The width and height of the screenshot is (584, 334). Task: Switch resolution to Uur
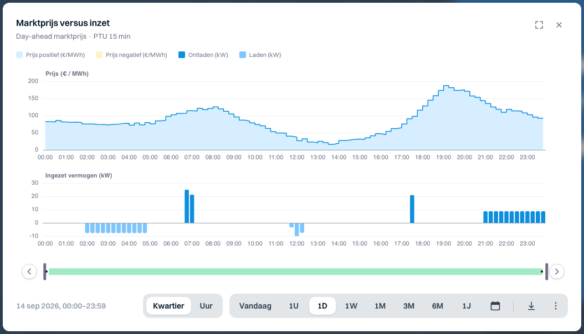coord(206,306)
